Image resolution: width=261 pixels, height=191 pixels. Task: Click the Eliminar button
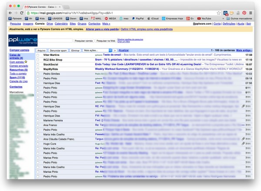click(75, 50)
